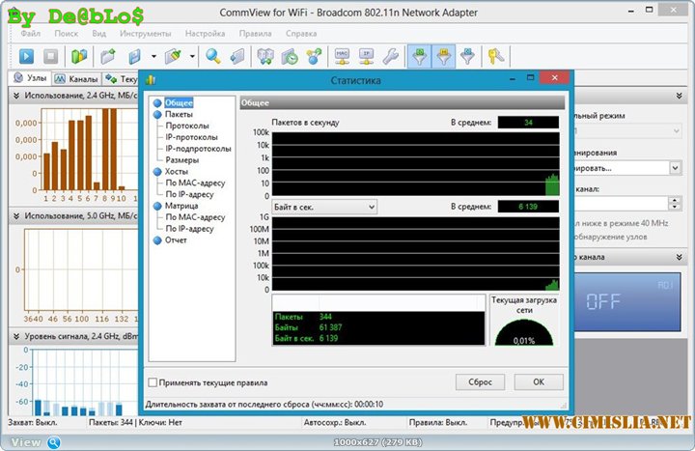The image size is (695, 451).
Task: Toggle the third blue funnel filter
Action: (467, 56)
